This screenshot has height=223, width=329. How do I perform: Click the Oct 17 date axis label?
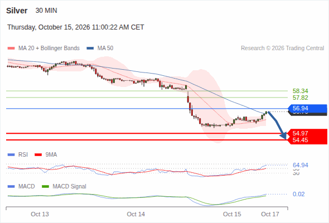[x=270, y=214]
